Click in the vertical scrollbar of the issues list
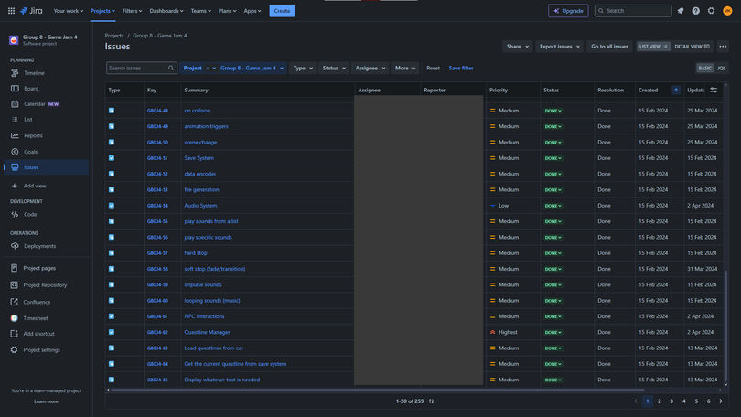 point(725,326)
